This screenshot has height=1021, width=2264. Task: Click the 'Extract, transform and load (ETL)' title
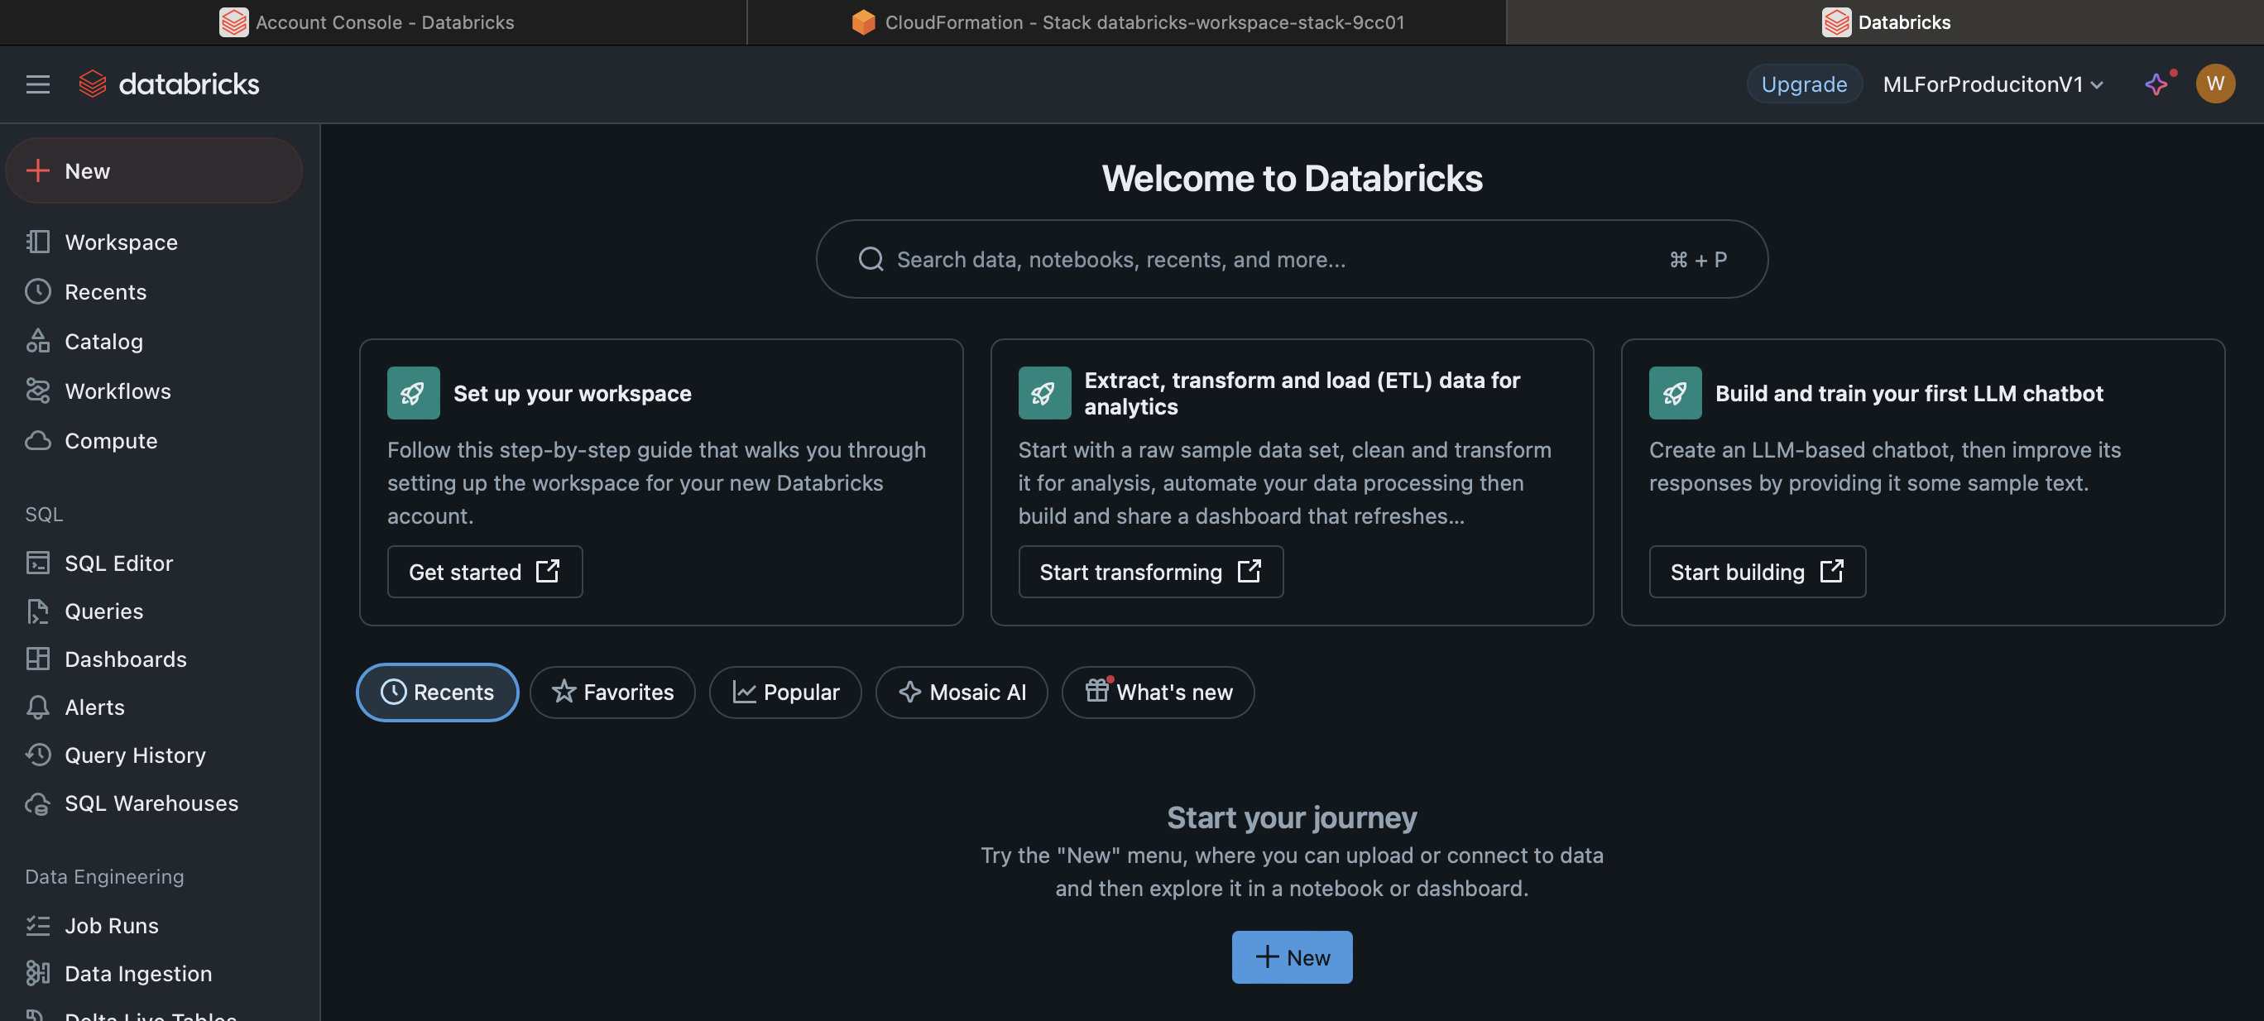coord(1302,393)
